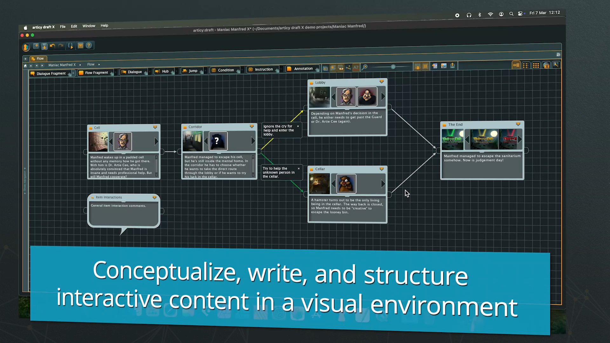Select the hamster thumbnail in the Cellar node
Screen dimensions: 610x343
click(x=346, y=184)
